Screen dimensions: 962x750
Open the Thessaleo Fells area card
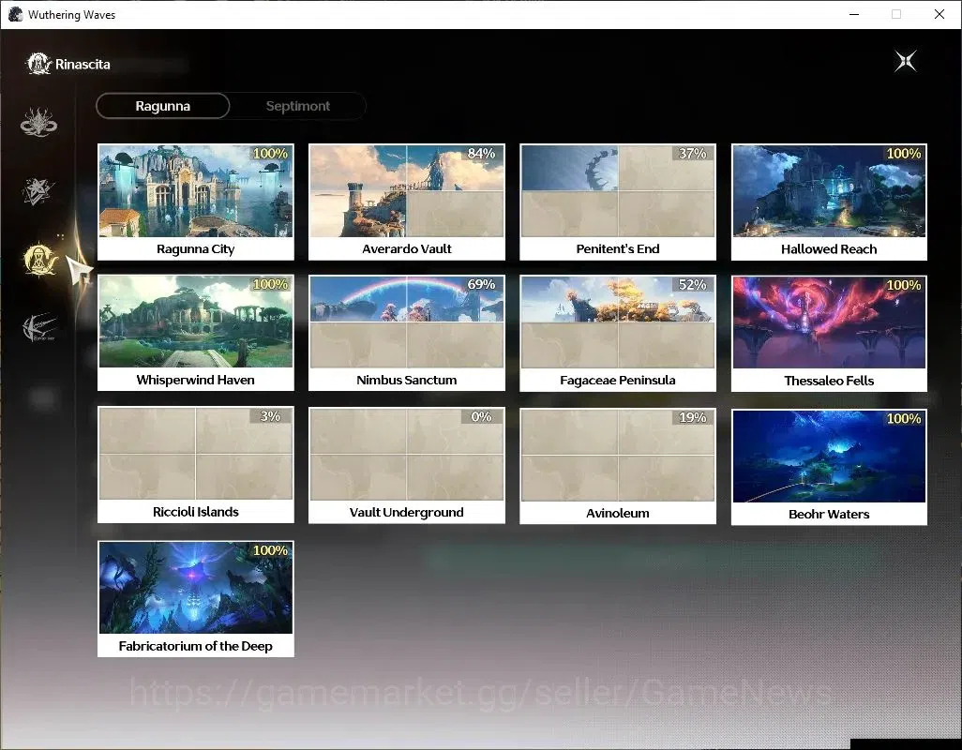(x=829, y=333)
